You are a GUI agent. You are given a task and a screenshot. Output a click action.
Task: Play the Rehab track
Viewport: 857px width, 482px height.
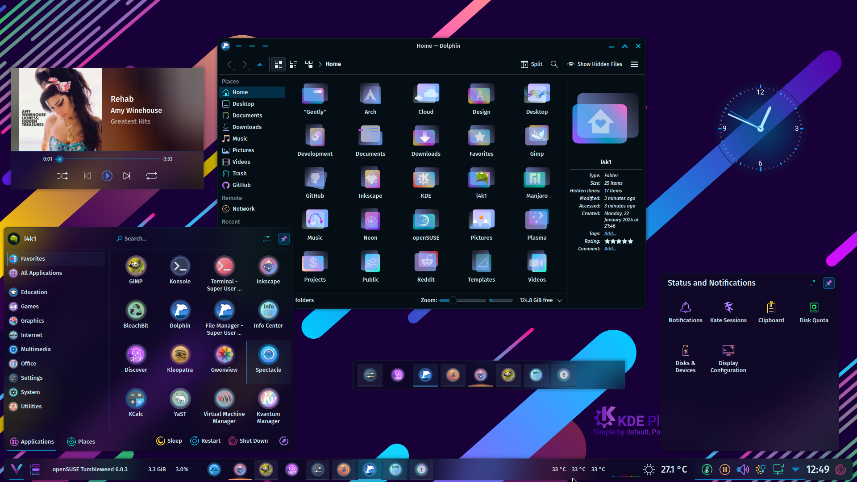coord(107,176)
